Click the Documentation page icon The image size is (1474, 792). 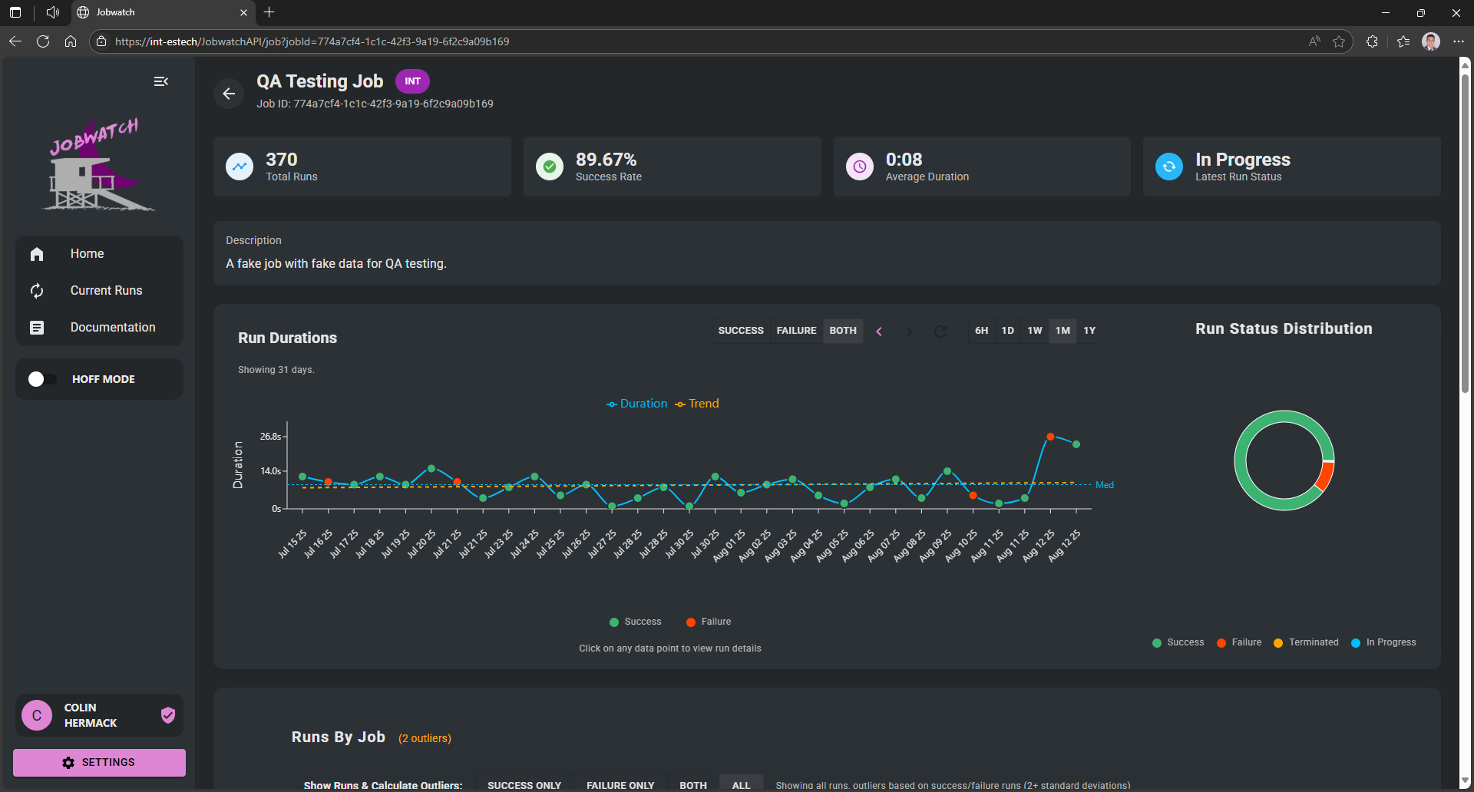coord(37,328)
